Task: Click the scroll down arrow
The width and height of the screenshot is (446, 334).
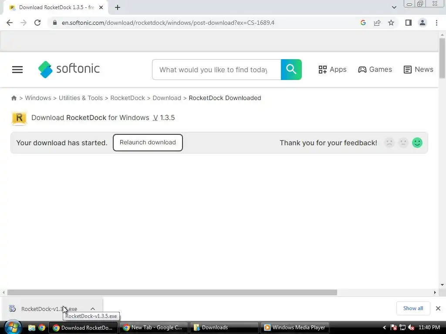Action: (x=442, y=284)
